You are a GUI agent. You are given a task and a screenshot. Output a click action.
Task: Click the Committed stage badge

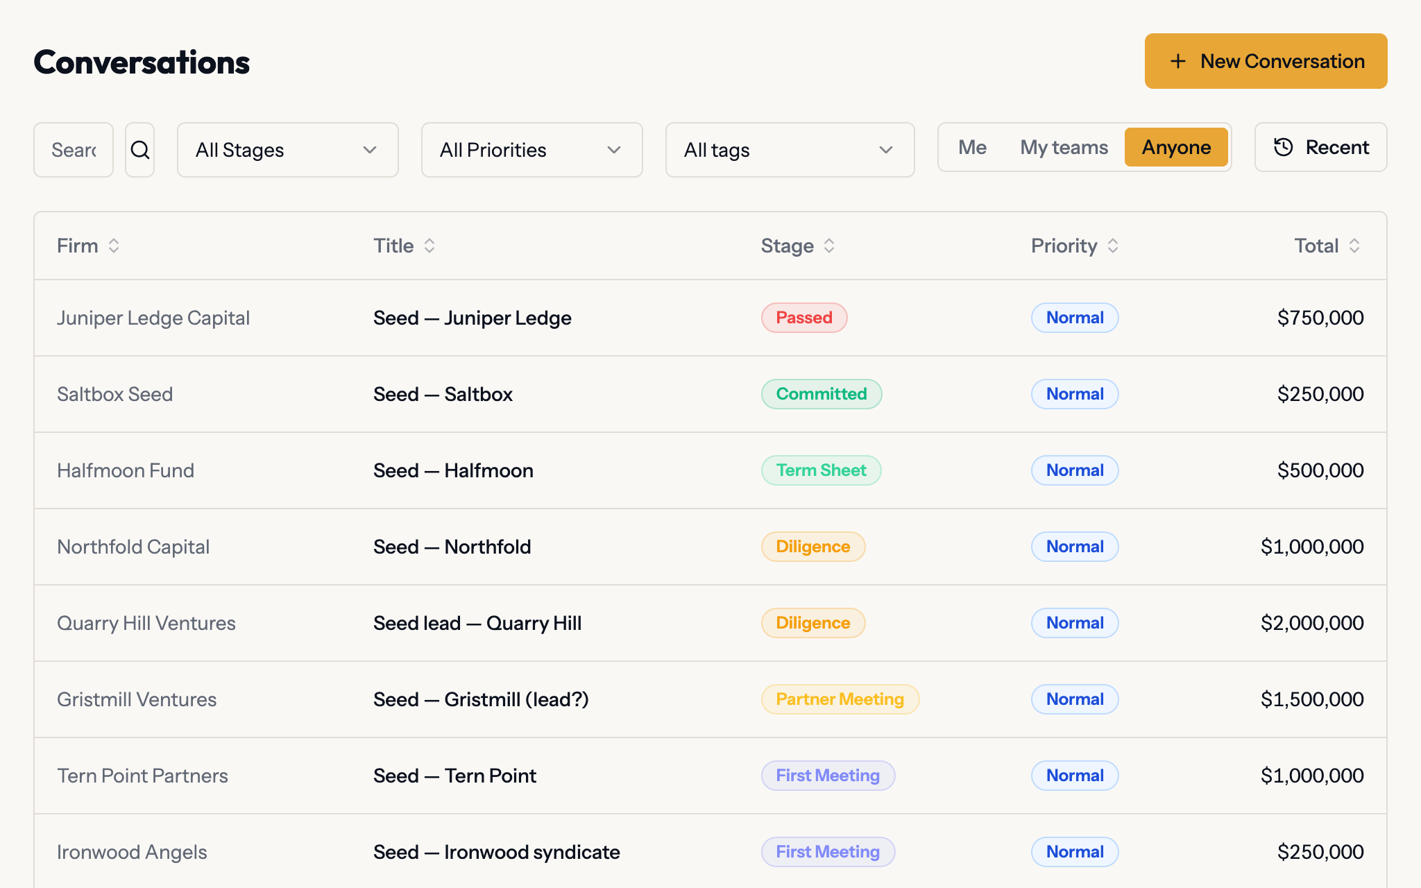point(822,394)
